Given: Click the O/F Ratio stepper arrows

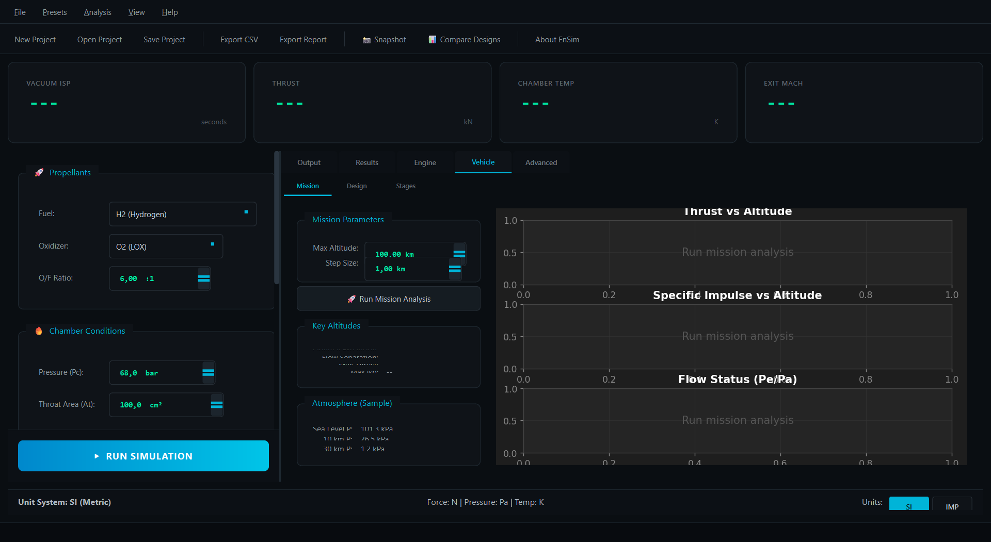Looking at the screenshot, I should coord(204,278).
